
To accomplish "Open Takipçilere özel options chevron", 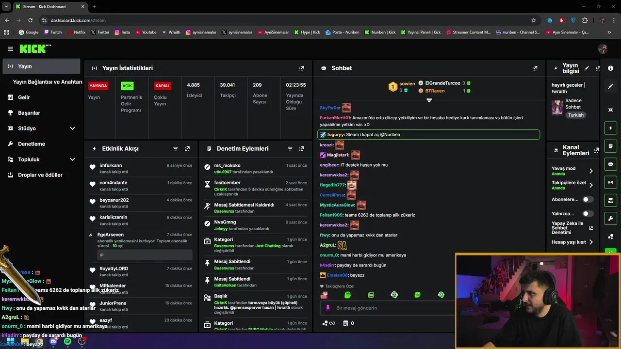I will coord(591,185).
